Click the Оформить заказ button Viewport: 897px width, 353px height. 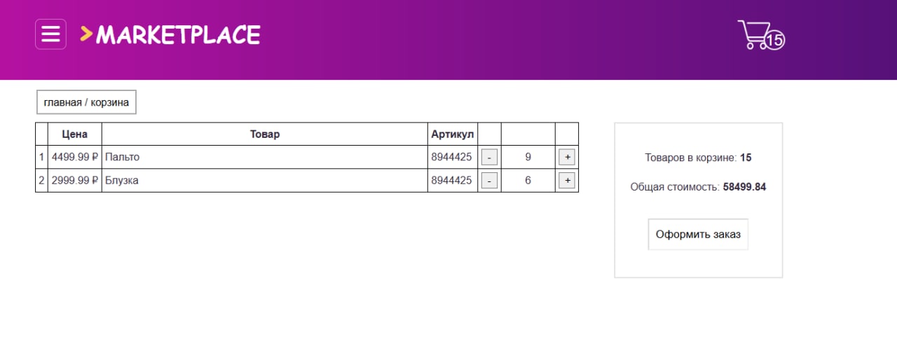pos(698,235)
